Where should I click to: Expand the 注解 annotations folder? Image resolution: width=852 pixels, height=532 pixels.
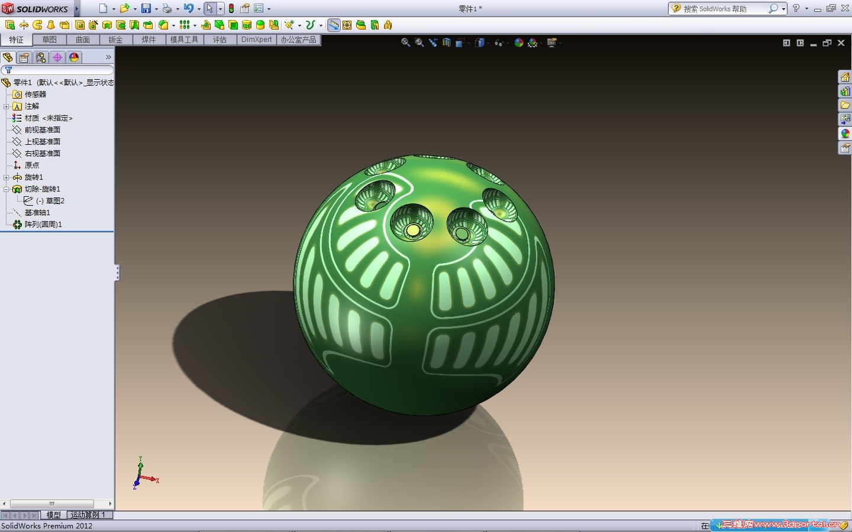(6, 106)
